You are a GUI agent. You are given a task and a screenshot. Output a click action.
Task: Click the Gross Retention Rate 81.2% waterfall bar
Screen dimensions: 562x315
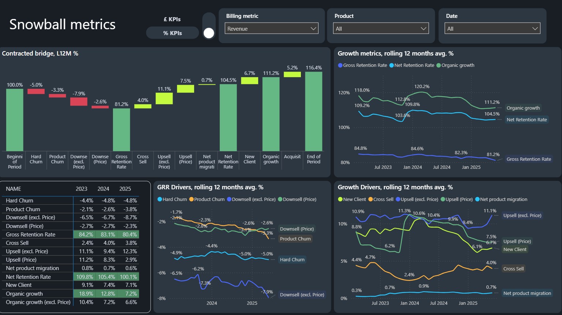(x=121, y=130)
